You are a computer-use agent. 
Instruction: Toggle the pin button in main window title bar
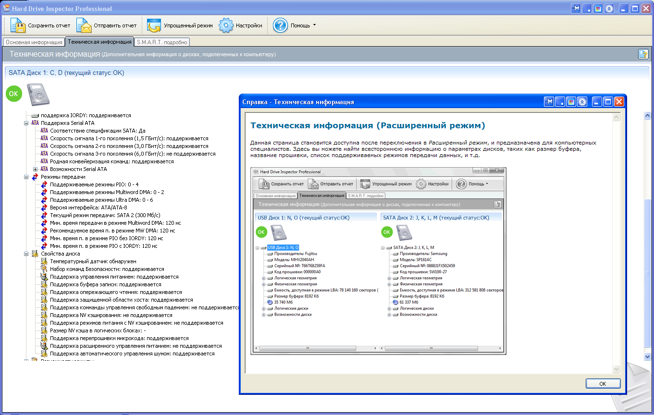tap(576, 9)
